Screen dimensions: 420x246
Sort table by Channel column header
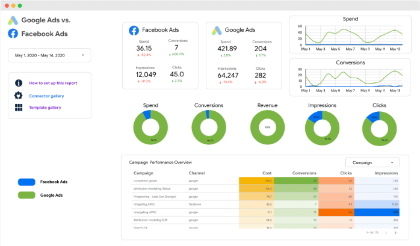click(x=197, y=173)
